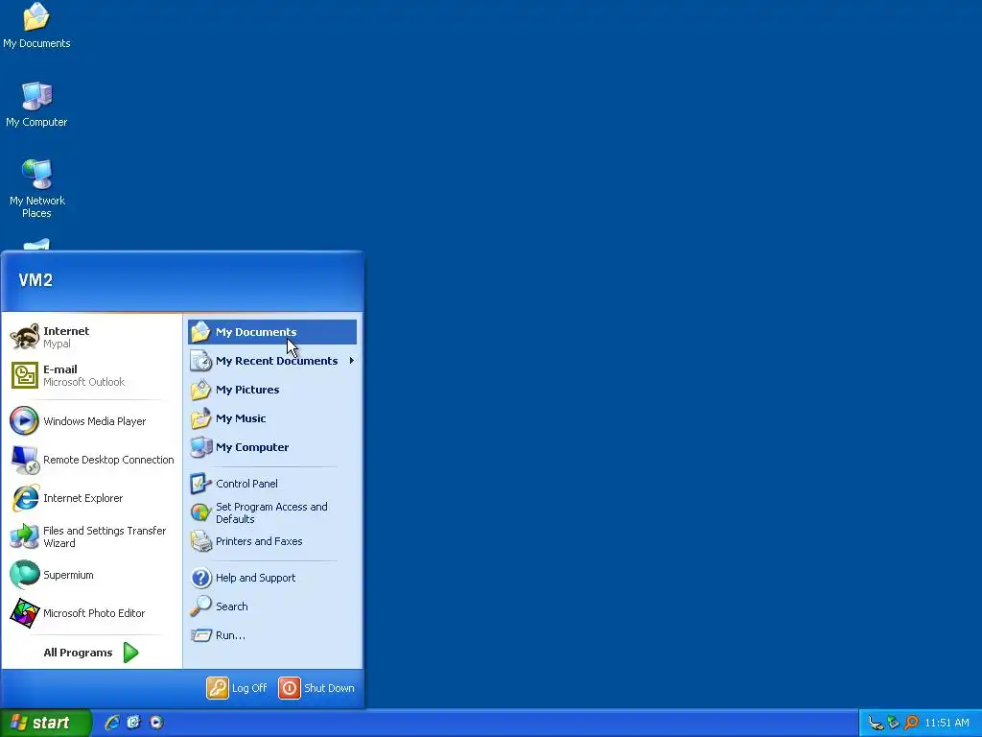Open Control Panel
The image size is (982, 737).
pos(271,484)
